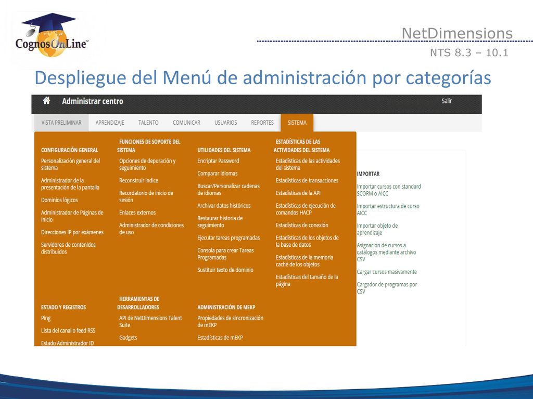
Task: Click Dominios lógicos link
Action: (59, 200)
